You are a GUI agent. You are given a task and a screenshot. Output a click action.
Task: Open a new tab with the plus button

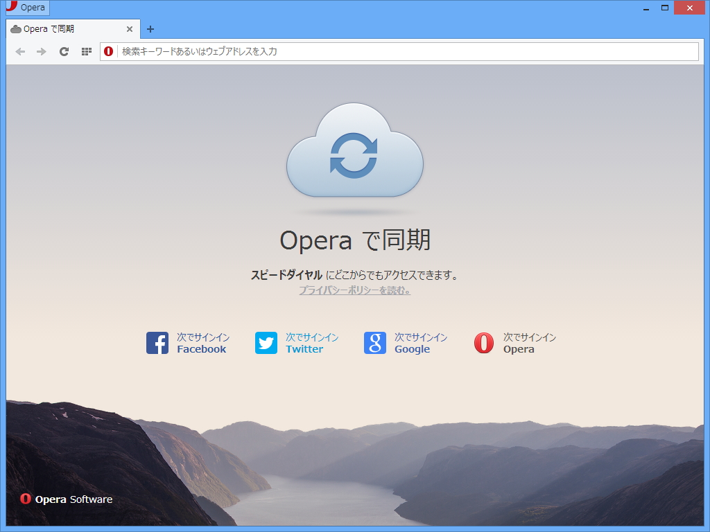[150, 29]
